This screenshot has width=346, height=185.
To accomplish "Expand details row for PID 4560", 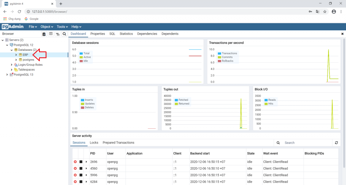I will click(x=86, y=168).
